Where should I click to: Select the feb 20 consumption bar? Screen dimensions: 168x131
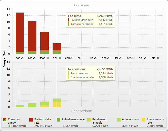click(x=32, y=37)
